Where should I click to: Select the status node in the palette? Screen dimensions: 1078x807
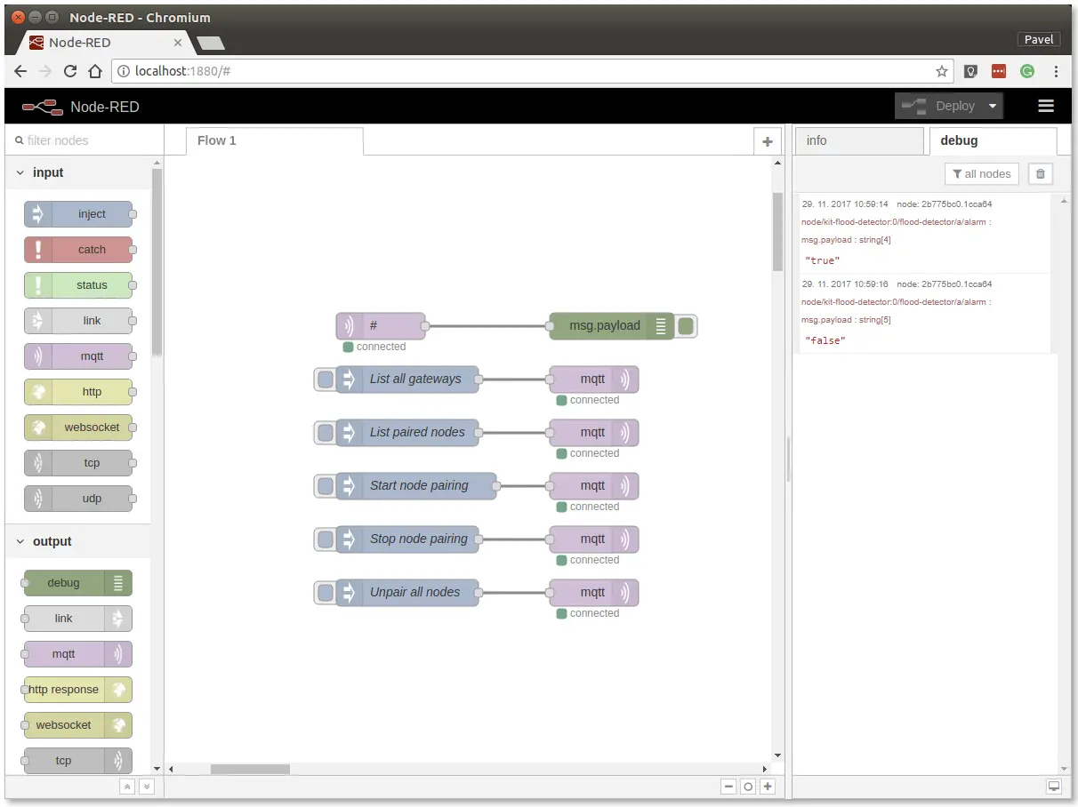coord(78,285)
